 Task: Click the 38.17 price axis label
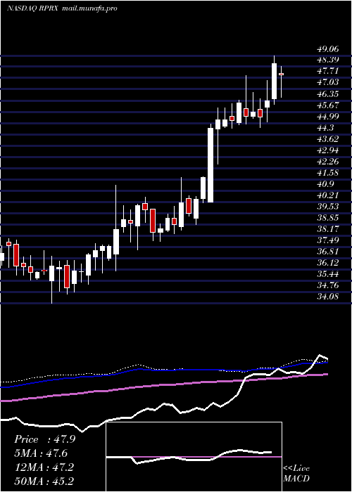328,229
